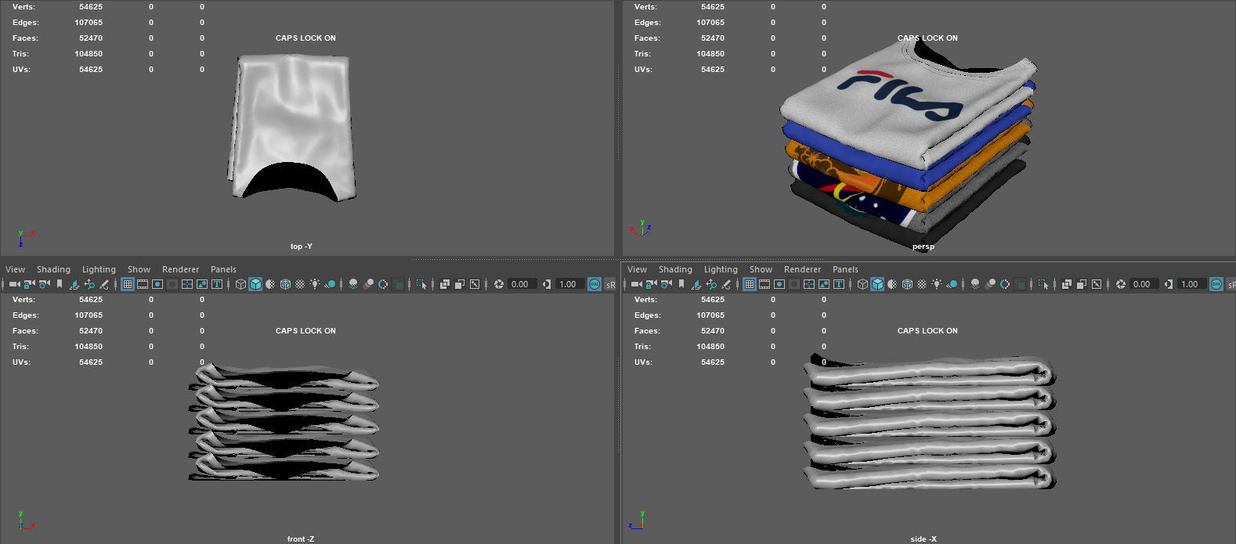
Task: Click Motion Blur icon in front view toolbar
Action: [x=368, y=284]
